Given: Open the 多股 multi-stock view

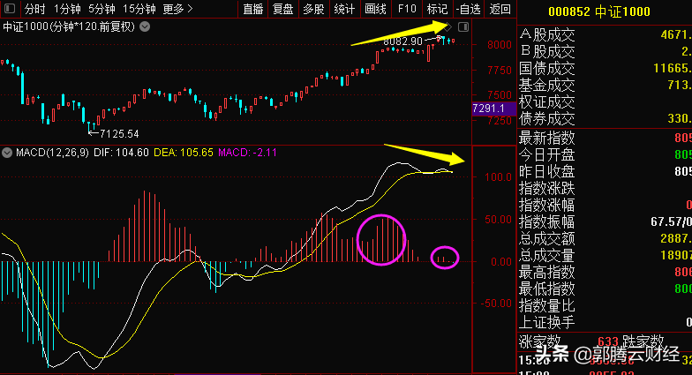Looking at the screenshot, I should [313, 9].
